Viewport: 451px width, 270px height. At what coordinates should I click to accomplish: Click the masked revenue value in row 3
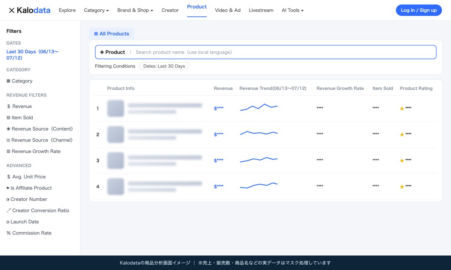pyautogui.click(x=219, y=160)
